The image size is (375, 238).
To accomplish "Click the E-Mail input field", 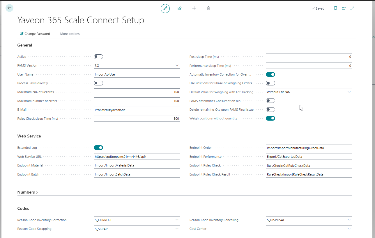I will [x=137, y=110].
